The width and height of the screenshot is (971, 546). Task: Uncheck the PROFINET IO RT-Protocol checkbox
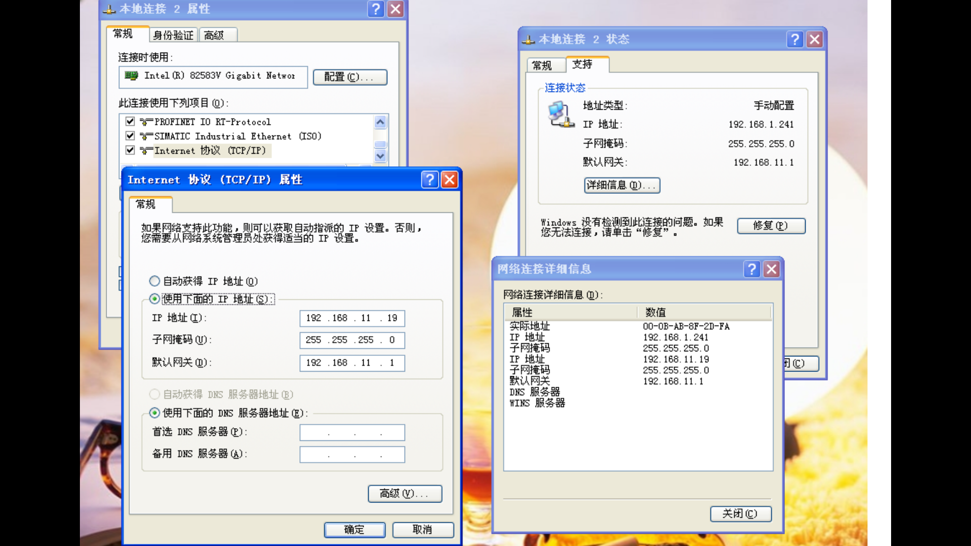pyautogui.click(x=130, y=121)
